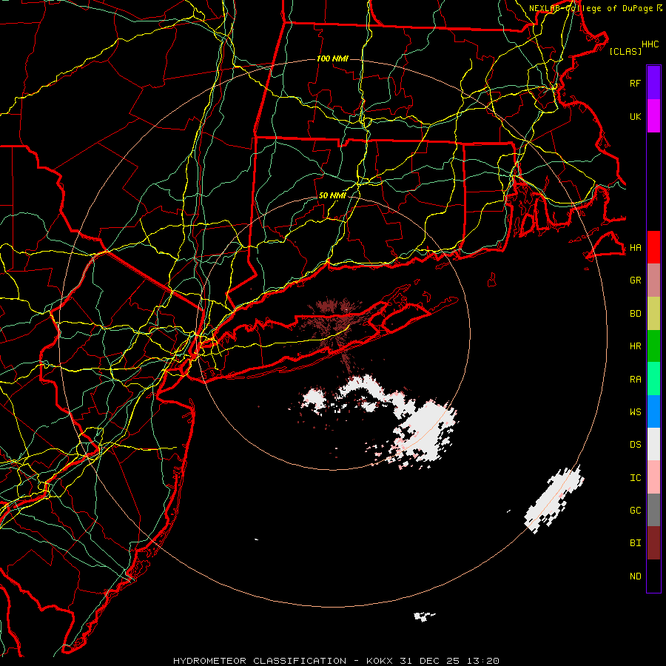The height and width of the screenshot is (666, 666).
Task: Click the GC legend label
Action: 636,511
